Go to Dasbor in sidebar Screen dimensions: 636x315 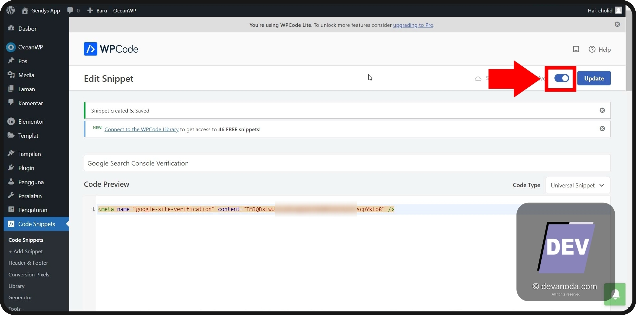(27, 28)
